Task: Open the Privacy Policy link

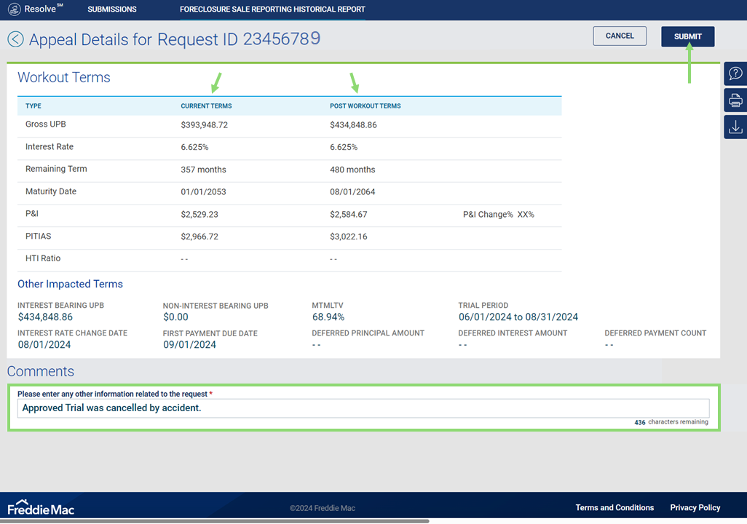Action: (695, 507)
